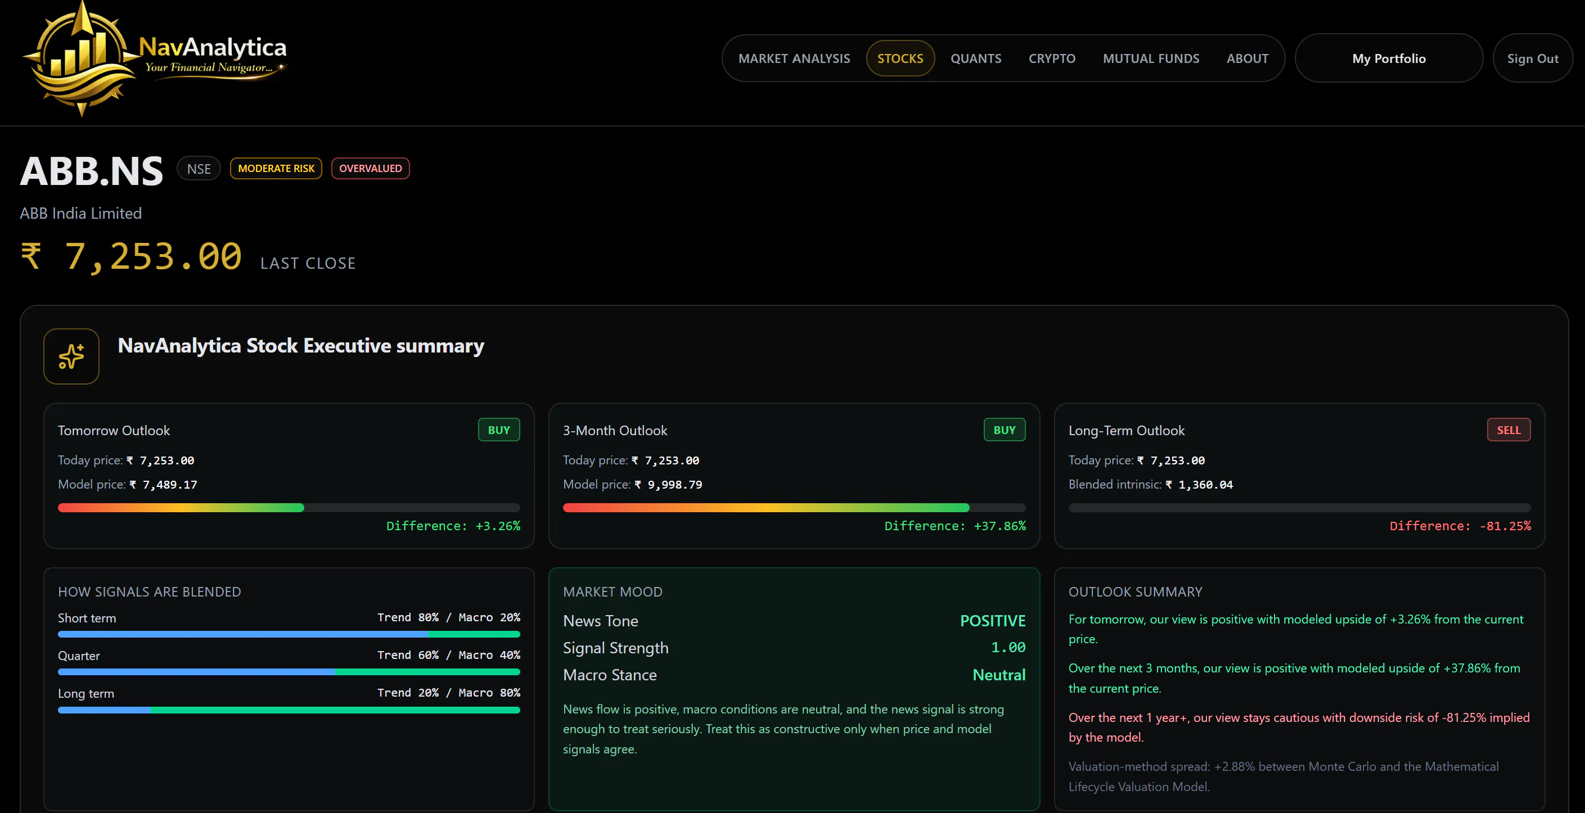Click the 3-Month Outlook card title
The height and width of the screenshot is (813, 1585).
pos(615,431)
